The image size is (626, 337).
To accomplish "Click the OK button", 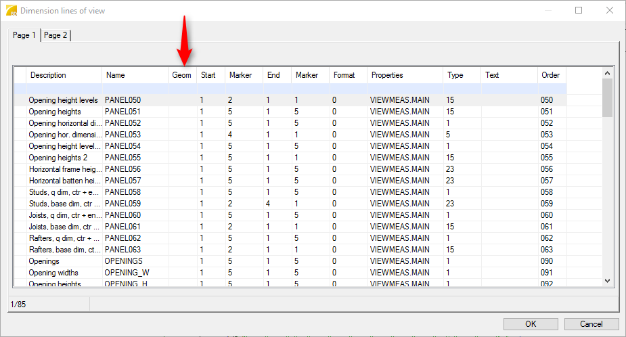I will coord(531,323).
